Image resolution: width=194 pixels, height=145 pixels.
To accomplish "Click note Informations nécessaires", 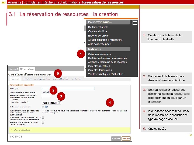I will click(x=167, y=115).
